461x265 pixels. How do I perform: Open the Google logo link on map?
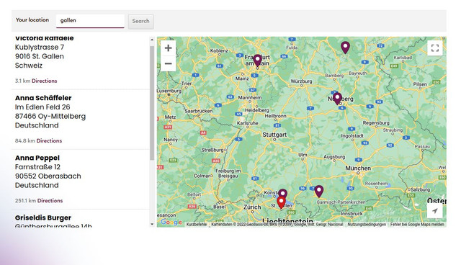point(171,223)
